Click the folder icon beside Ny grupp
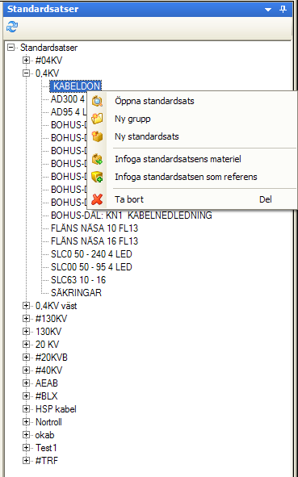The height and width of the screenshot is (477, 298). [x=97, y=119]
